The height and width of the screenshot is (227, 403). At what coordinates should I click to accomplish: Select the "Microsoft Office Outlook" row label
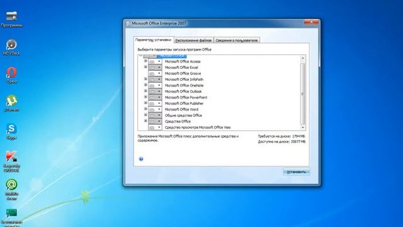pyautogui.click(x=183, y=91)
